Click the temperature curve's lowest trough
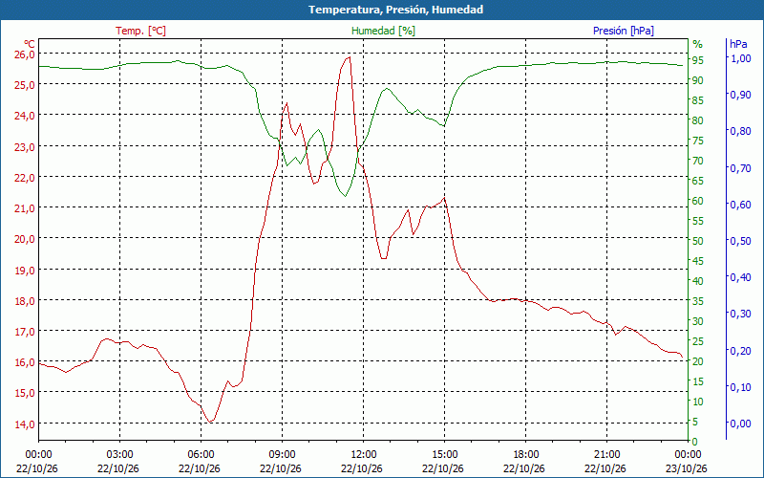This screenshot has height=478, width=764. tap(210, 422)
